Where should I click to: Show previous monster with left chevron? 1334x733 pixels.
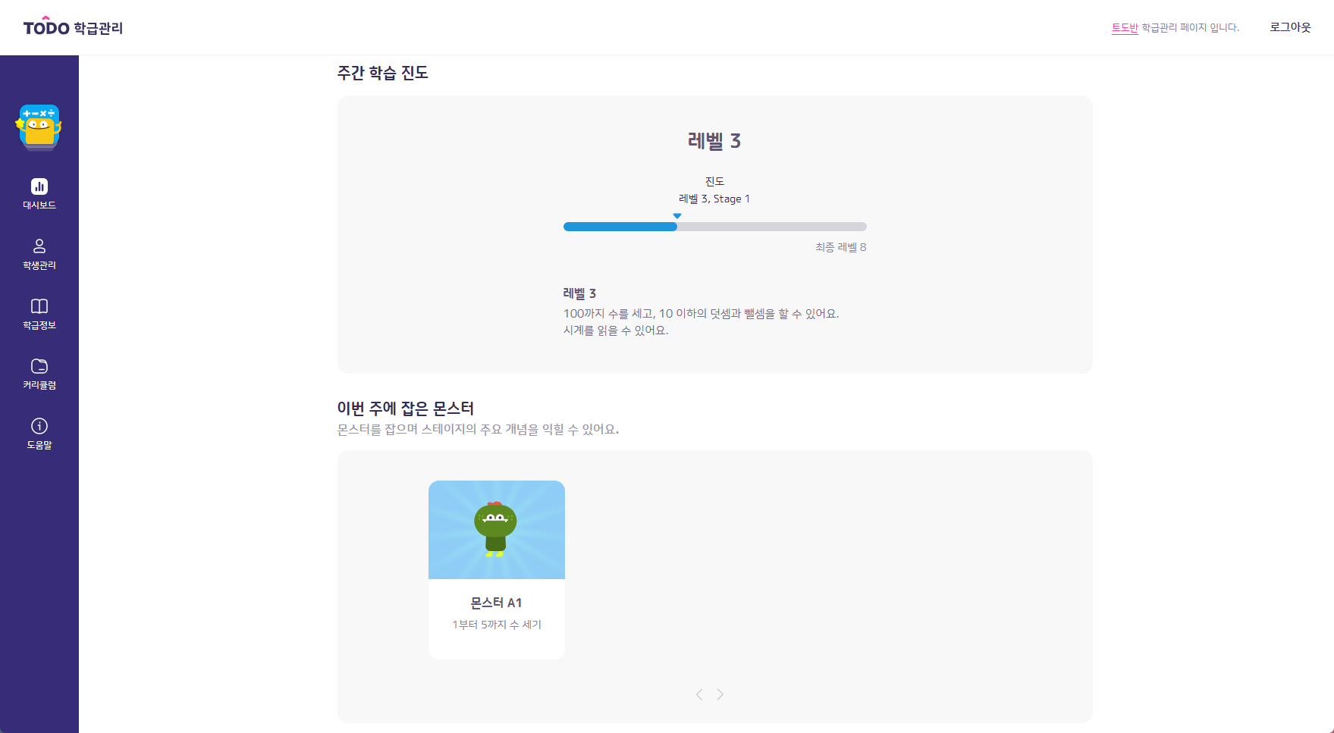[x=699, y=694]
